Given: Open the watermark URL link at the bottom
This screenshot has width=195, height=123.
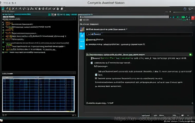Looking at the screenshot, I should tap(153, 119).
